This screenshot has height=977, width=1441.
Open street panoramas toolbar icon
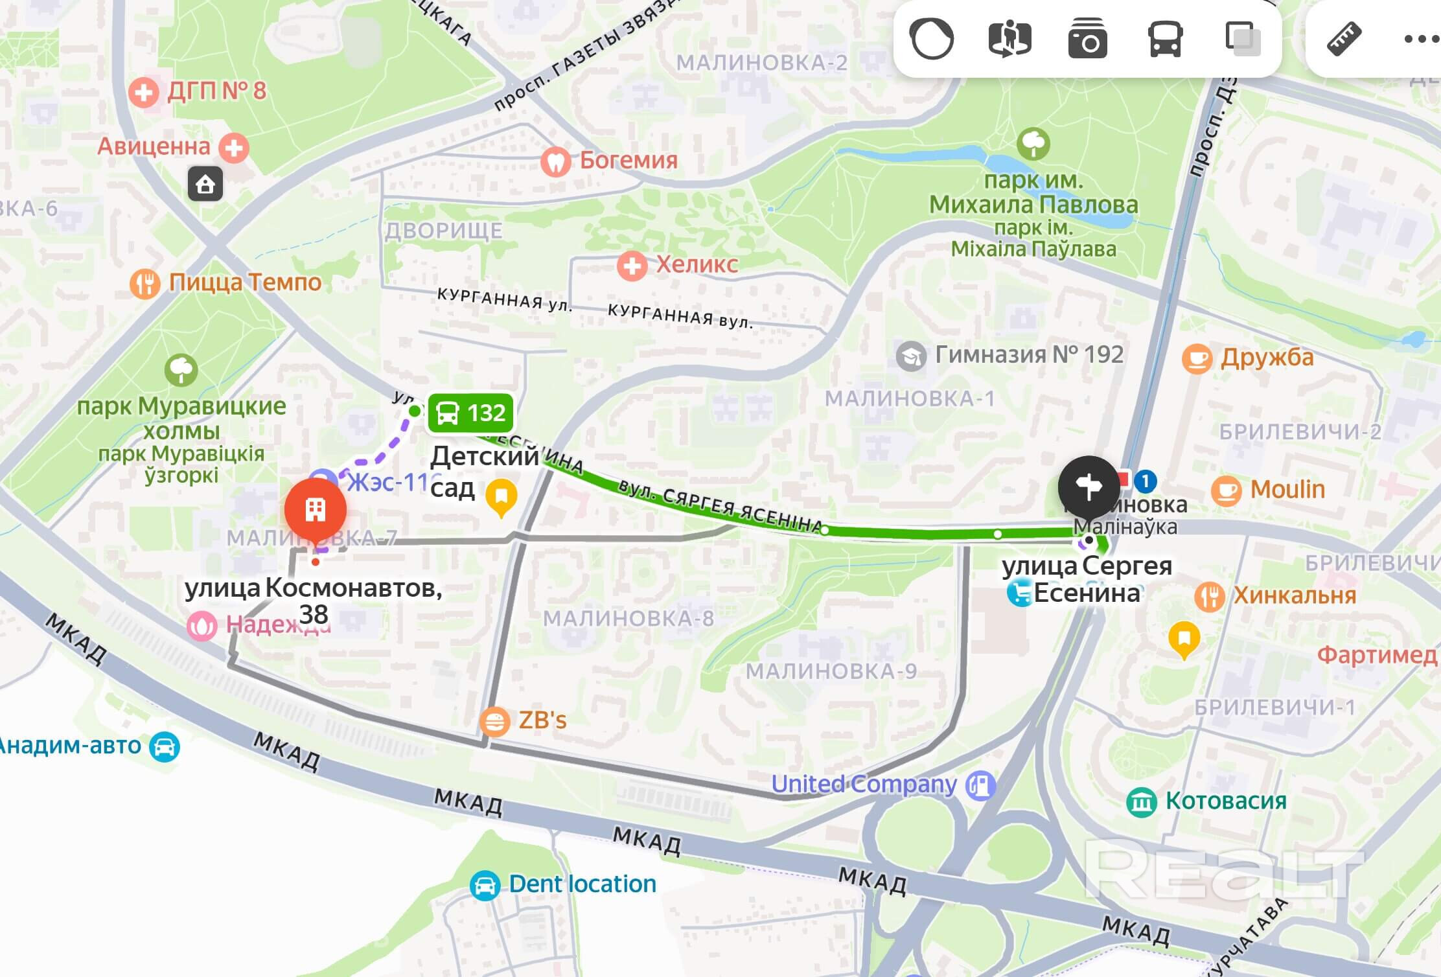pos(1009,38)
